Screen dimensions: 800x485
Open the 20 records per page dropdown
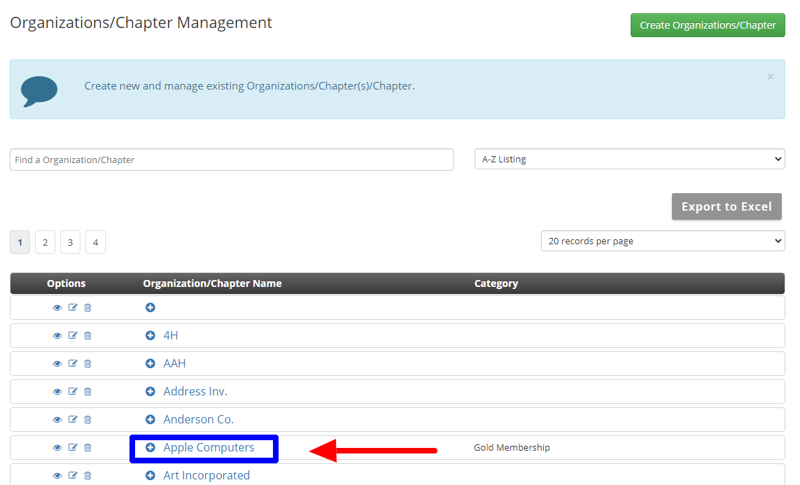663,241
